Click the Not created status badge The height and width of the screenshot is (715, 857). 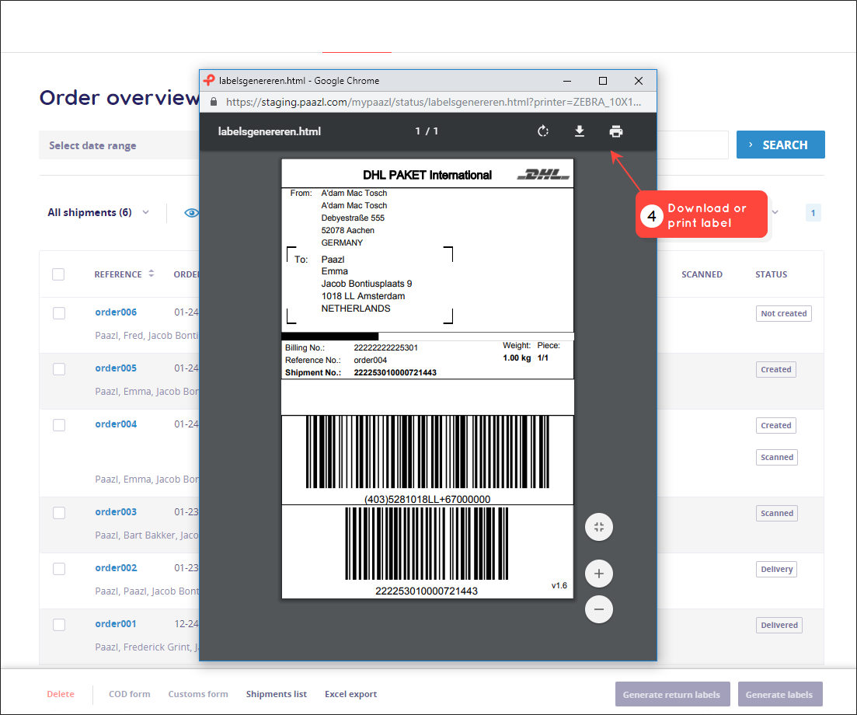784,313
